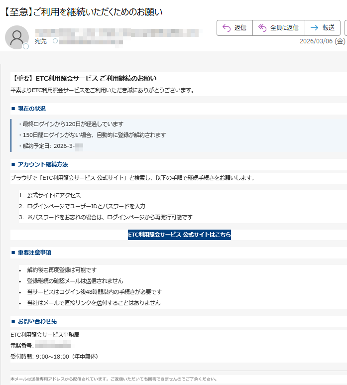The image size is (347, 385).
Task: Click the footer note about 送信専用アドレス
Action: pos(114,379)
